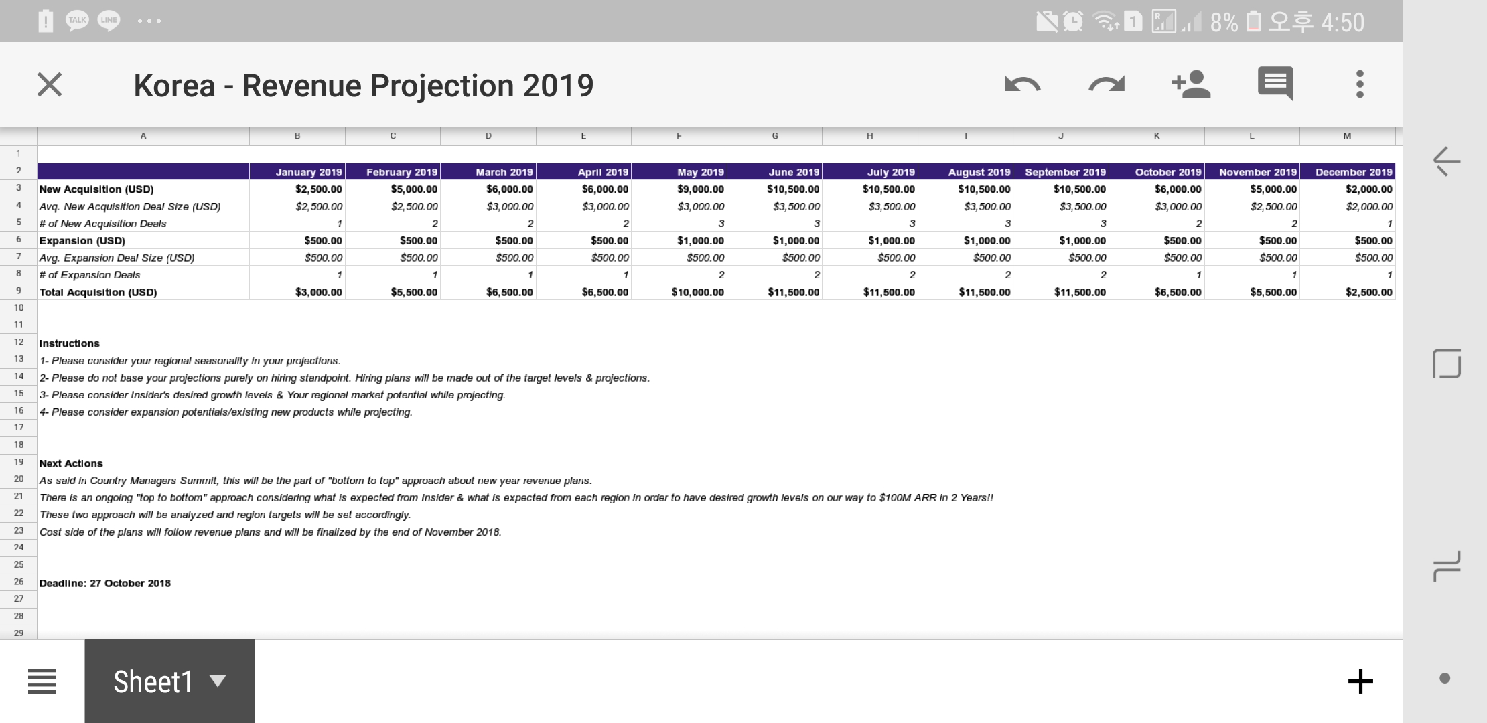Tap the Android recent apps button
This screenshot has height=723, width=1487.
(1445, 566)
